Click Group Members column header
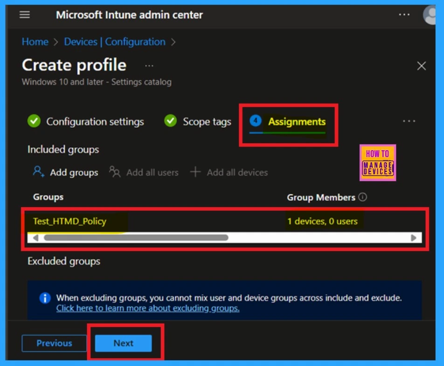Screen dimensions: 444x366 tap(321, 197)
